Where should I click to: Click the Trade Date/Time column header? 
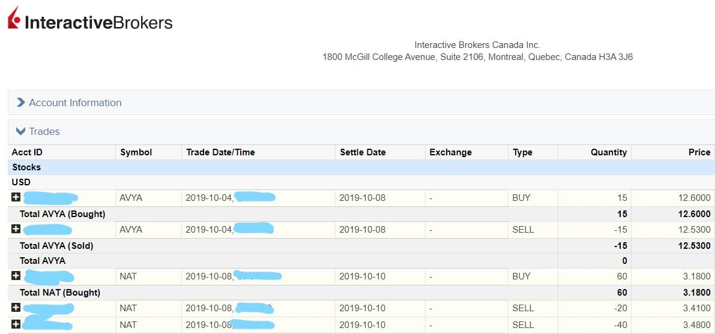coord(220,152)
